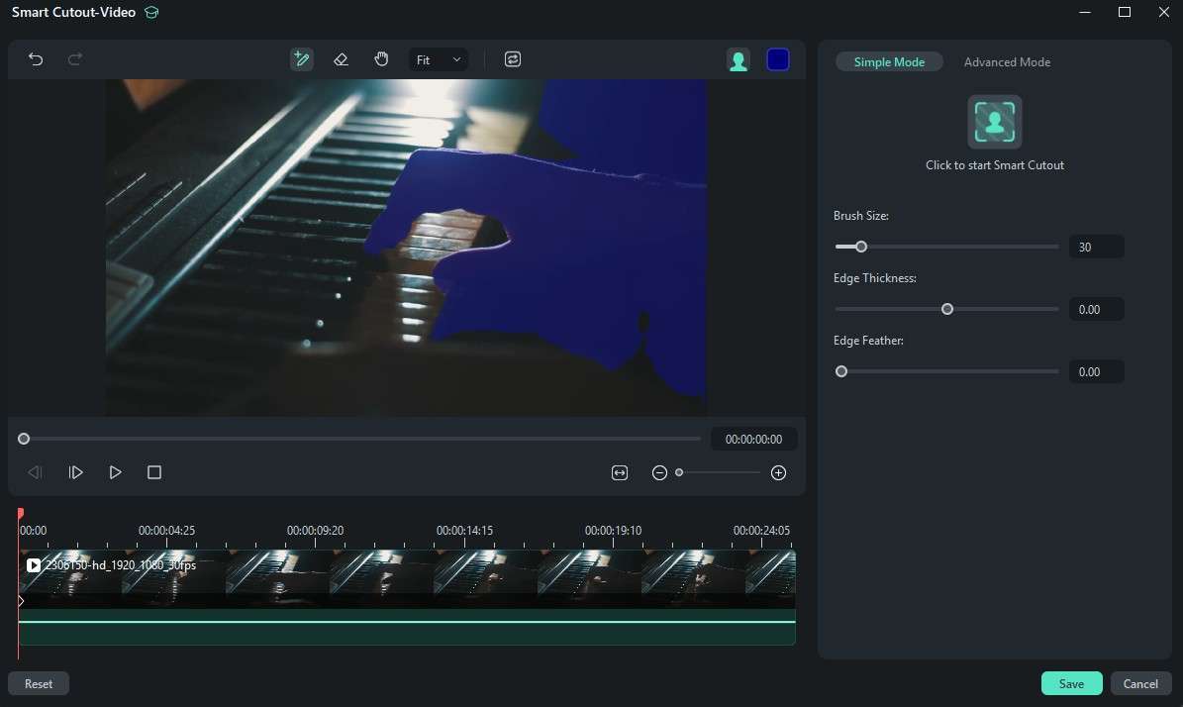Click the Smart Cutout start icon
1183x707 pixels.
click(x=994, y=122)
